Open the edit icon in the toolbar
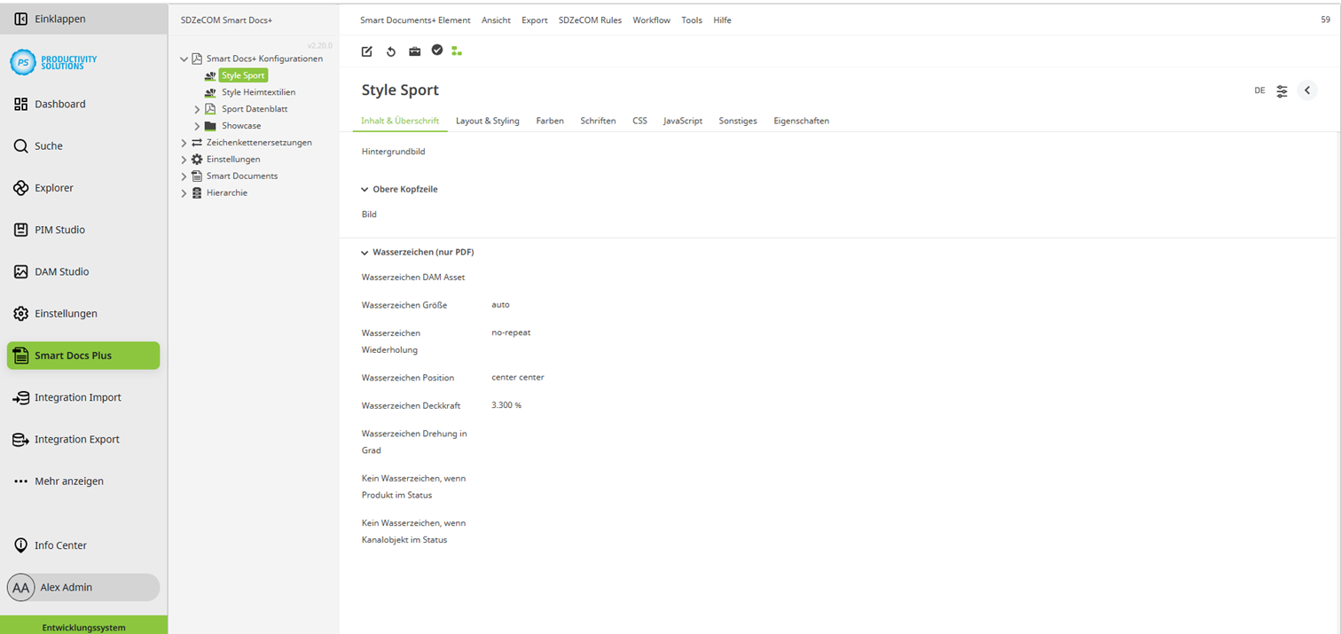Viewport: 1341px width, 634px height. click(366, 51)
